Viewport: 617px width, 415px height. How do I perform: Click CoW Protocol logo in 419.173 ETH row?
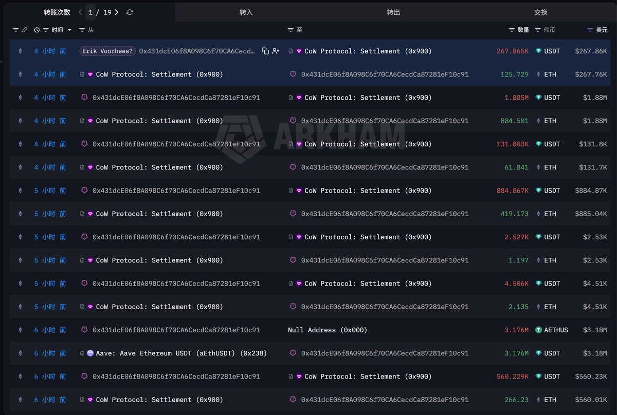(x=90, y=214)
